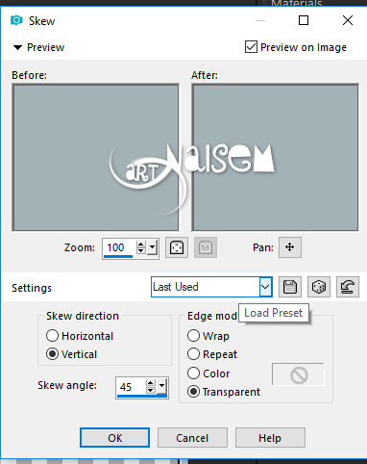Screen dimensions: 367x464
Task: Select the Wrap edge mode
Action: pos(193,336)
